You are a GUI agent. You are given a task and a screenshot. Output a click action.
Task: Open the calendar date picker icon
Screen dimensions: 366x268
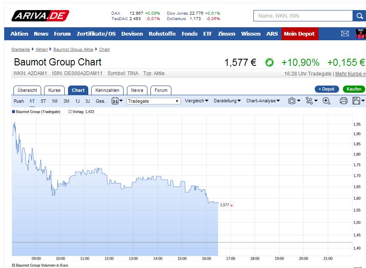[116, 101]
